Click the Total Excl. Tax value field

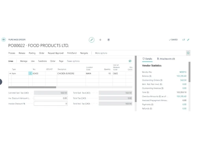coord(115,93)
